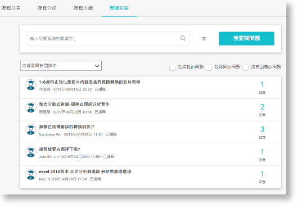
Task: Click the magnifier search icon
Action: tap(183, 38)
